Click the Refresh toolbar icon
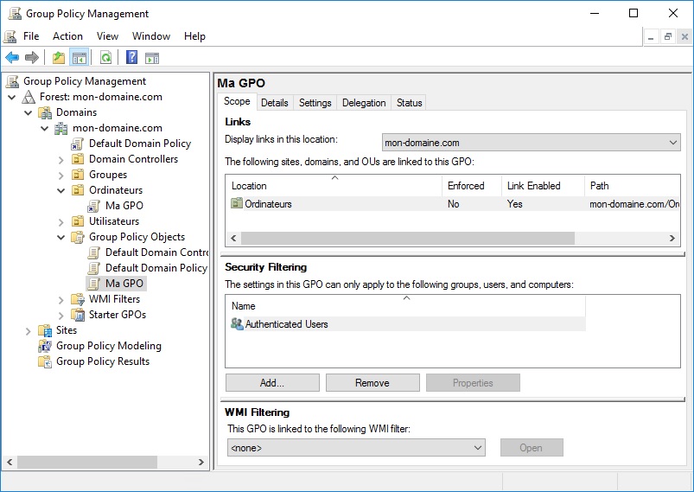The image size is (694, 492). point(105,58)
